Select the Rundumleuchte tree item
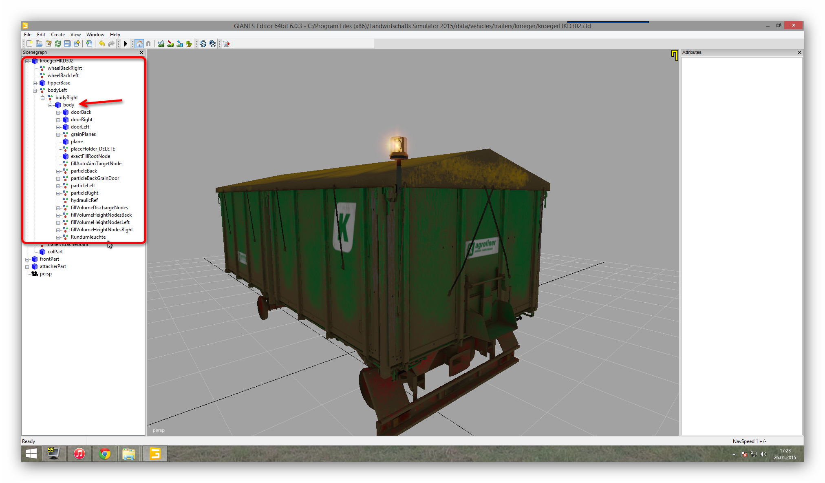Screen dimensions: 825x483 [88, 237]
